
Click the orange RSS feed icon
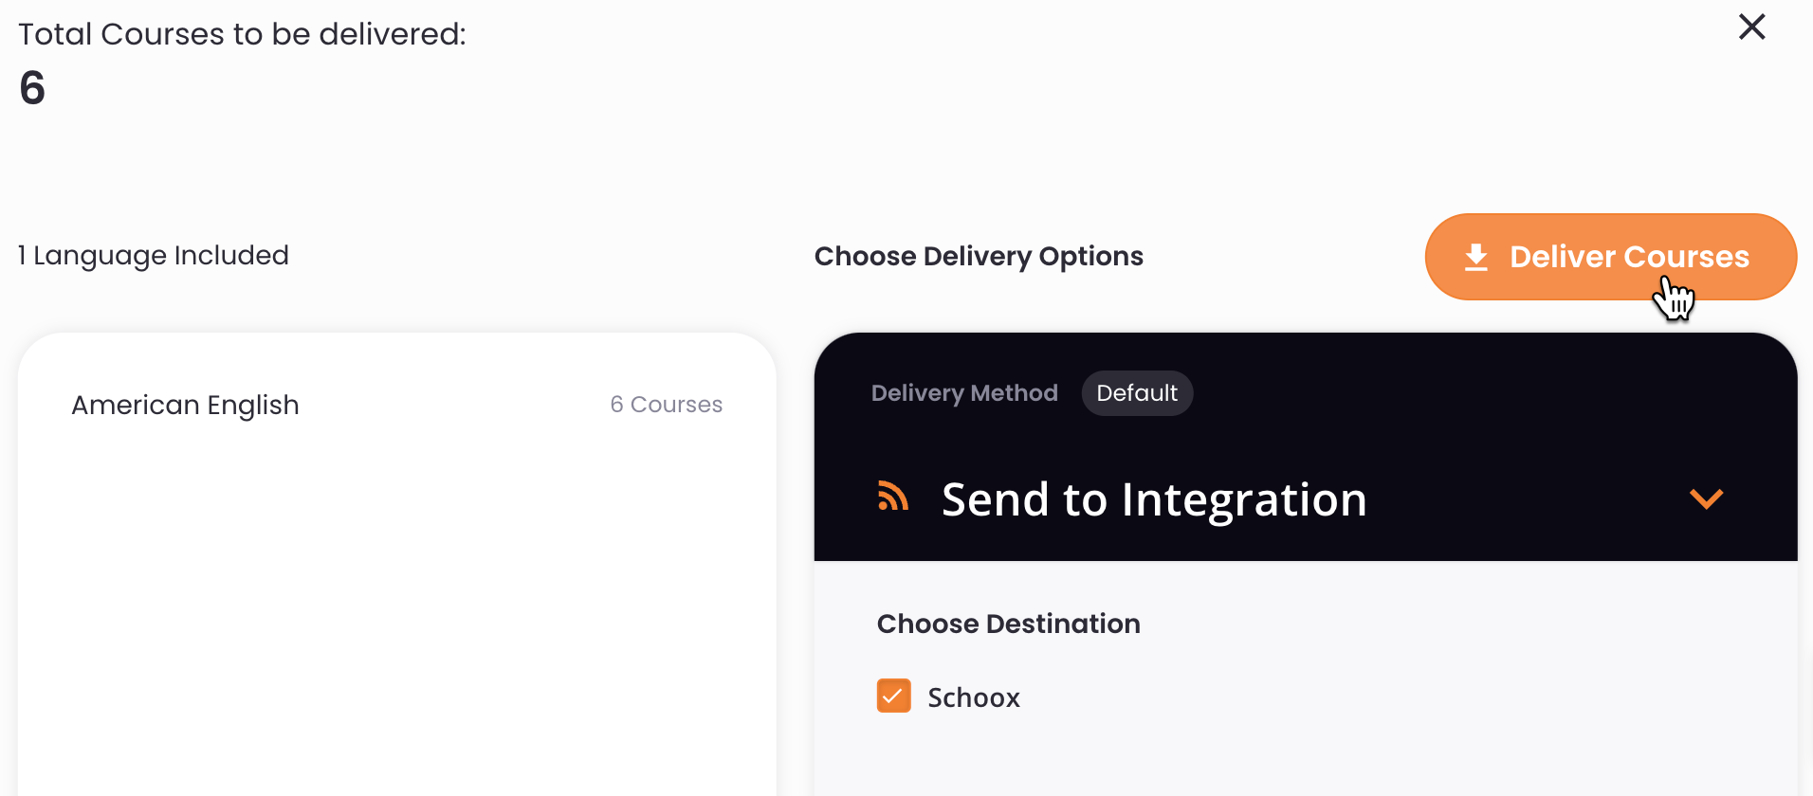pyautogui.click(x=892, y=496)
